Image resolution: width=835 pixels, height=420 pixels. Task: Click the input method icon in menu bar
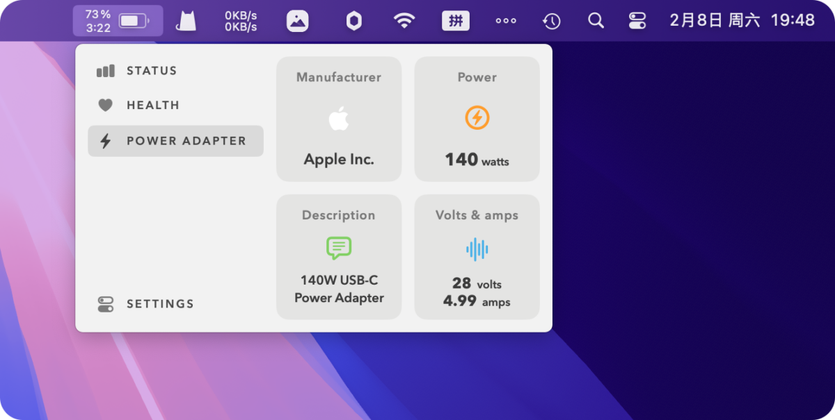pyautogui.click(x=456, y=21)
